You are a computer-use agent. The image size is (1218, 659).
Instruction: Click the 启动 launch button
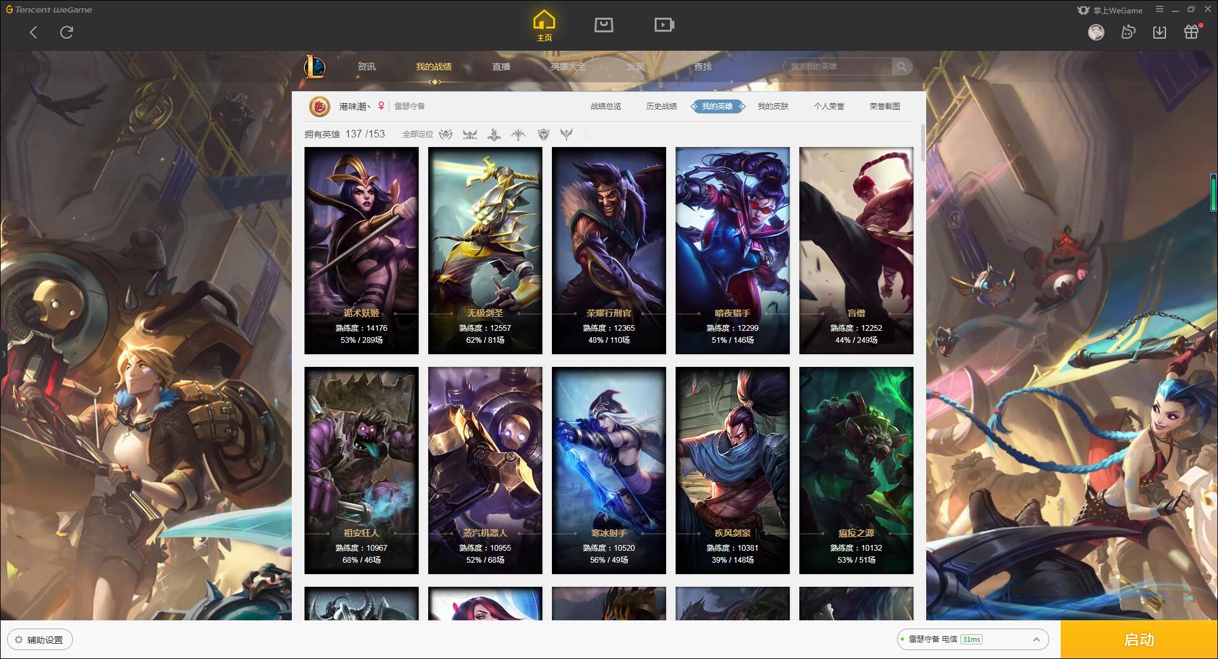[x=1139, y=639]
